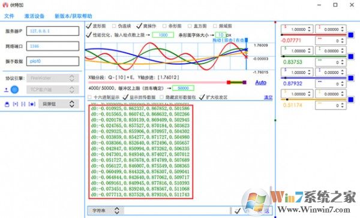This screenshot has width=360, height=218.
Task: Open the command group dropdown beside star icon
Action: 59,104
